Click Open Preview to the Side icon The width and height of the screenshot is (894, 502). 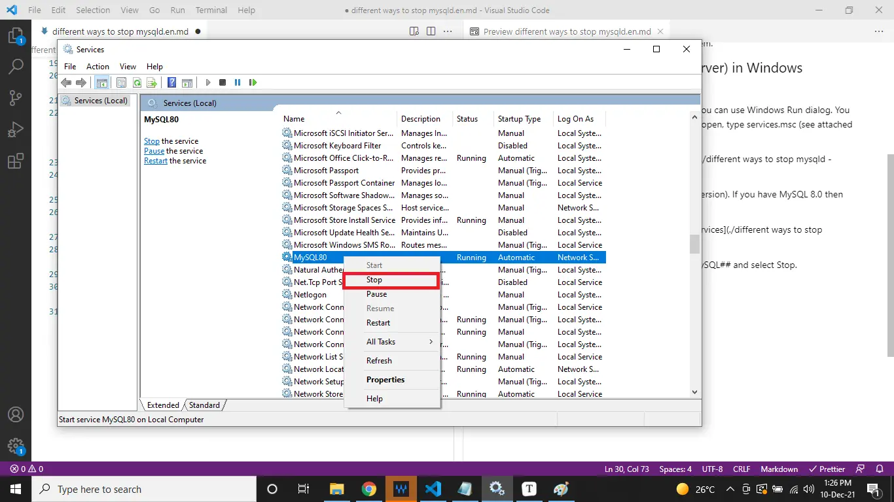[x=414, y=31]
